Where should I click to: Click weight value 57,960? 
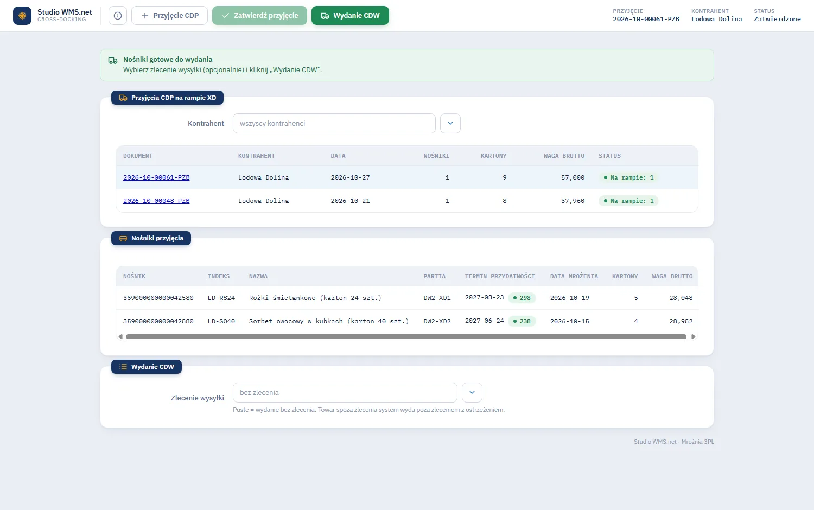tap(573, 201)
